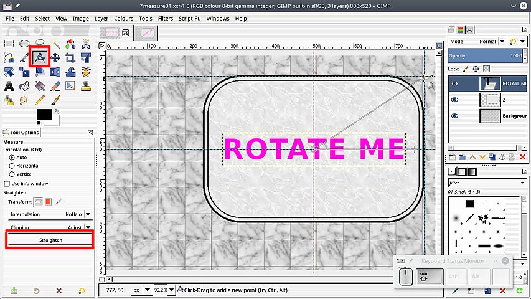Click the Straighten button

pos(50,240)
